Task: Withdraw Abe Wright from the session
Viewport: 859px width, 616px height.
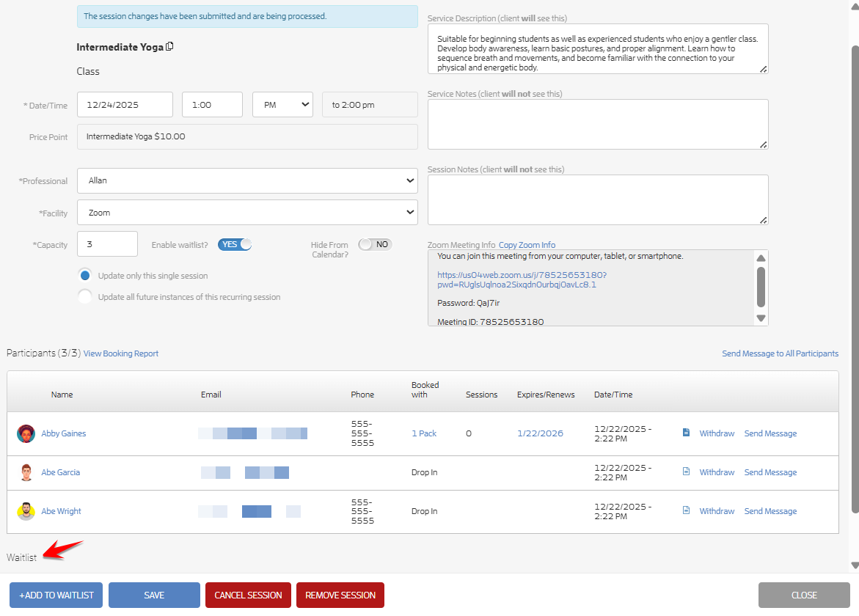Action: click(x=717, y=511)
